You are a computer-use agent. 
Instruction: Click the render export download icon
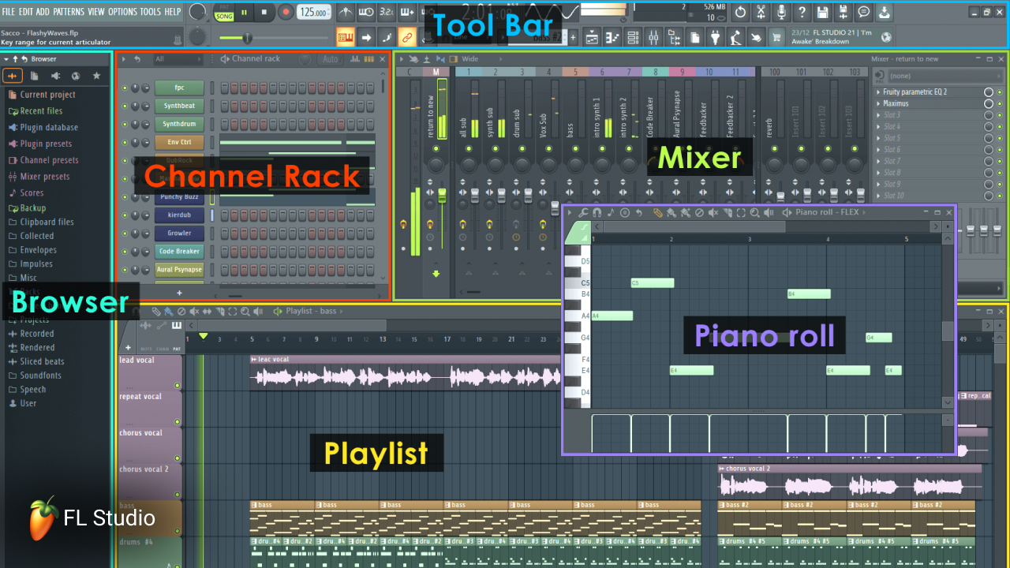[x=885, y=13]
